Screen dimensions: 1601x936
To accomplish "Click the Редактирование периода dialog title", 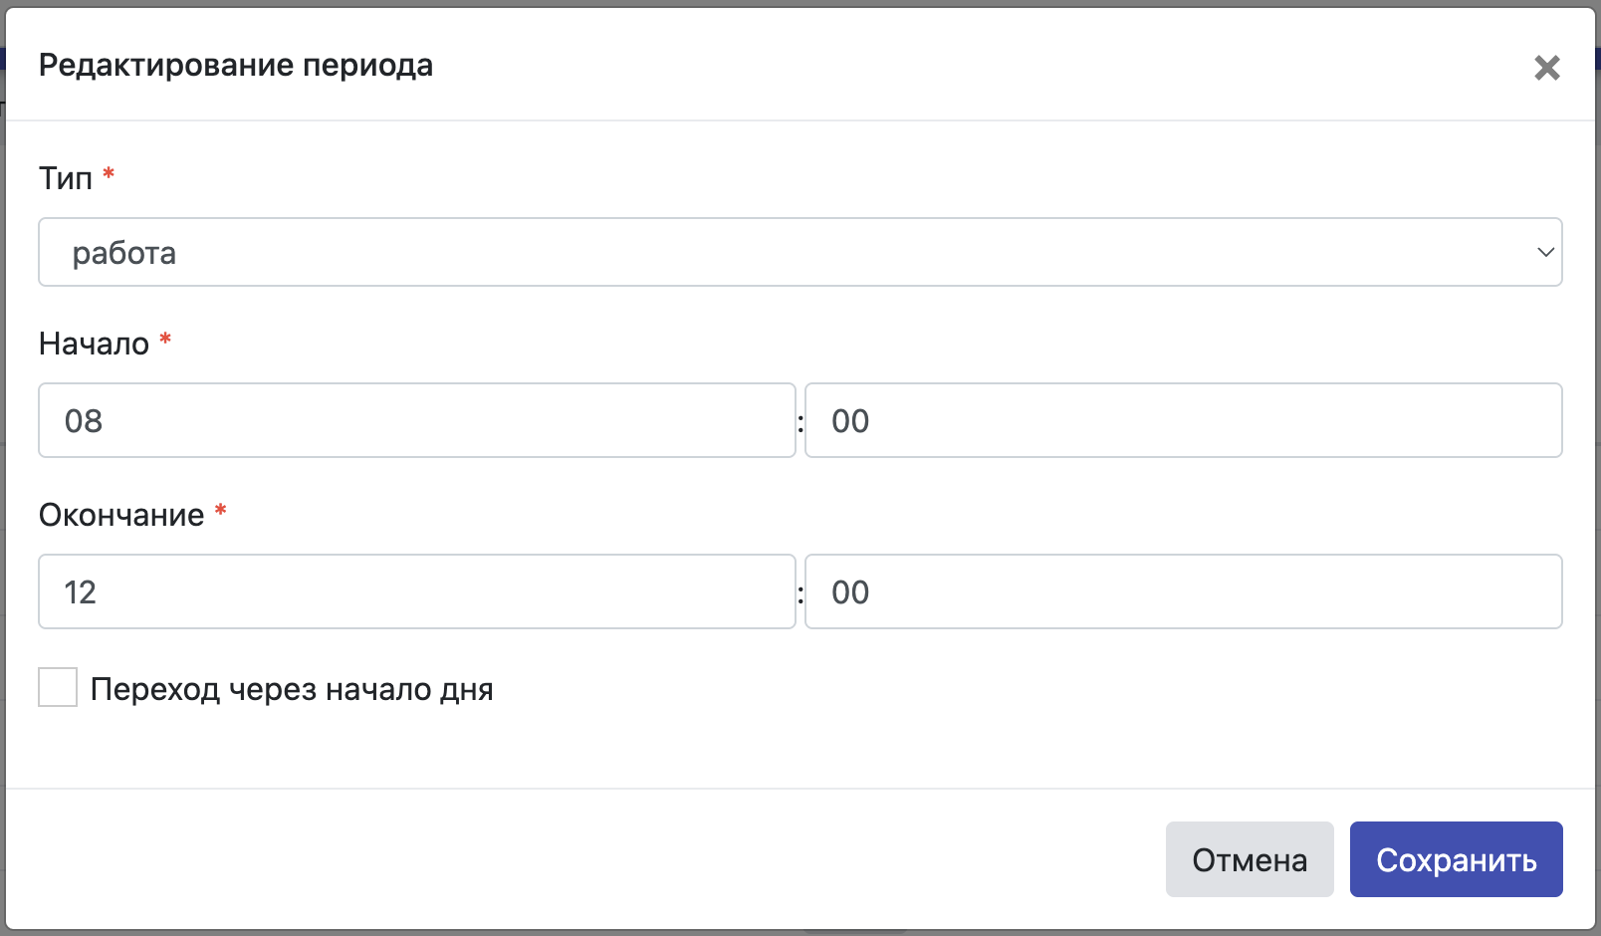I will pos(236,66).
